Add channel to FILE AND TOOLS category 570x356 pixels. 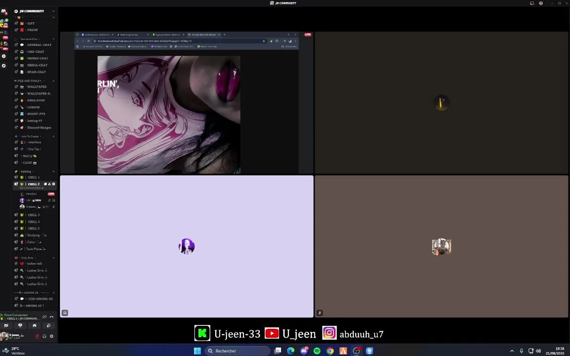pos(53,81)
